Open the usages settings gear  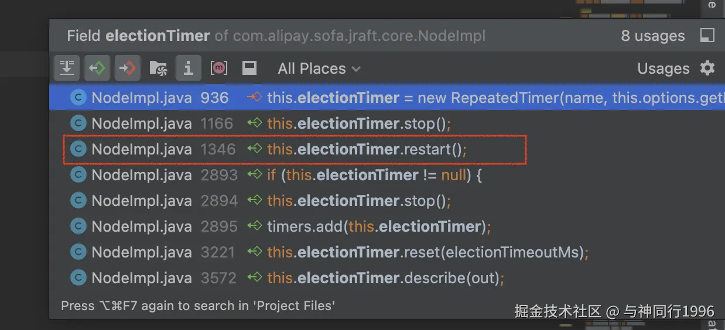(x=707, y=68)
